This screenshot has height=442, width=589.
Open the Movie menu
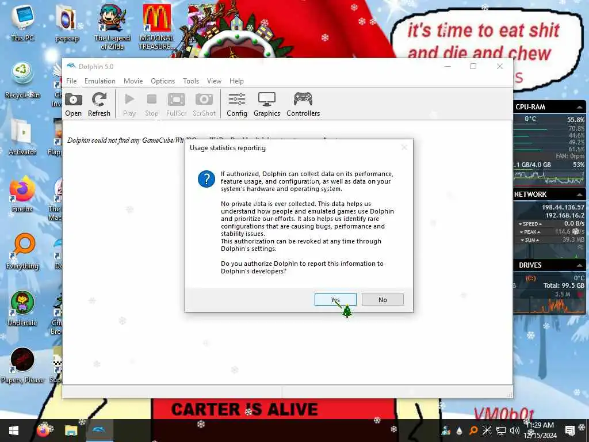click(133, 81)
